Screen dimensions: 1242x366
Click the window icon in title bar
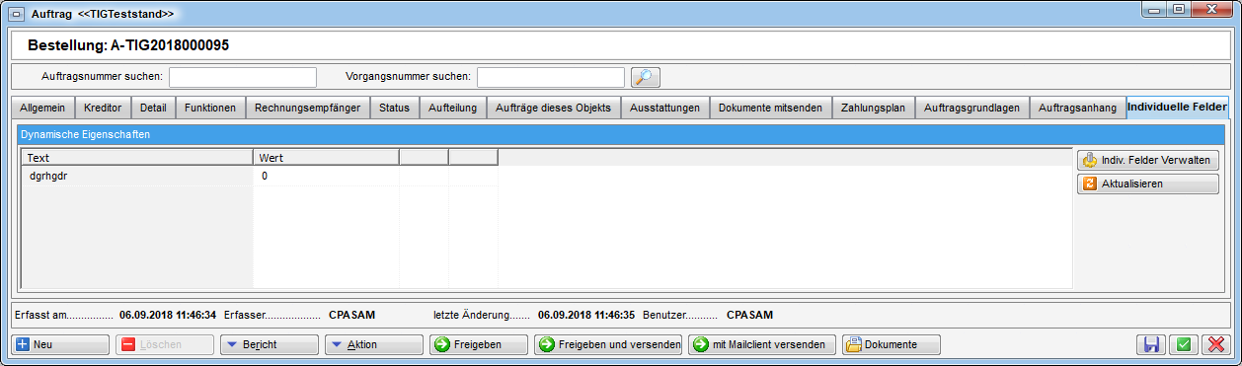click(x=16, y=13)
